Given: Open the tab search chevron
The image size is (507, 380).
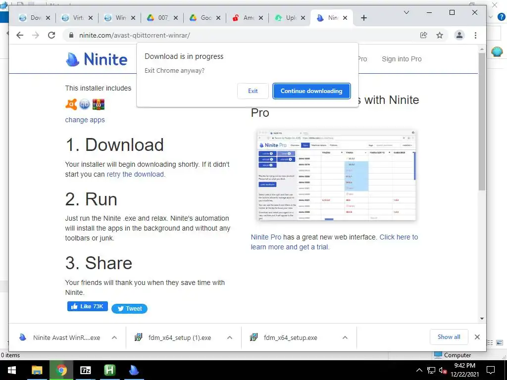Looking at the screenshot, I should (406, 12).
